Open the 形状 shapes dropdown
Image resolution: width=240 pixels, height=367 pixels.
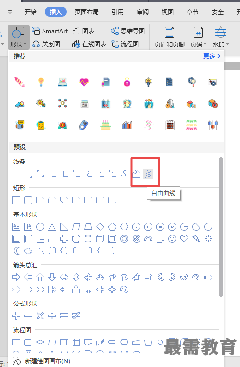click(18, 37)
